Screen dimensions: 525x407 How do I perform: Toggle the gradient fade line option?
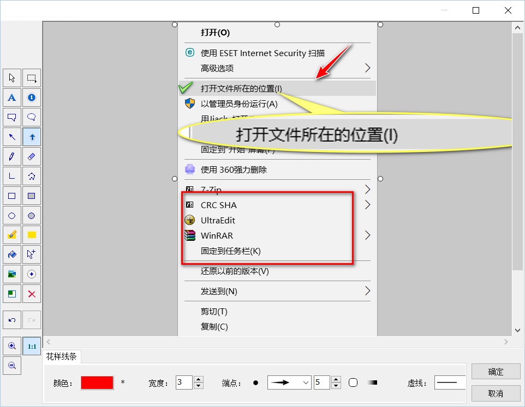coord(372,382)
